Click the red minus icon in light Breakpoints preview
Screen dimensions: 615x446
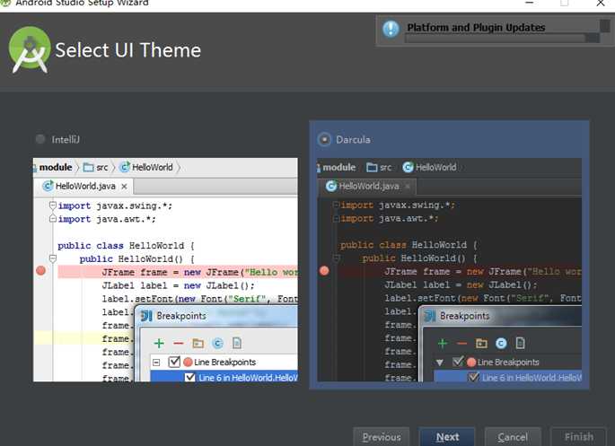point(179,344)
